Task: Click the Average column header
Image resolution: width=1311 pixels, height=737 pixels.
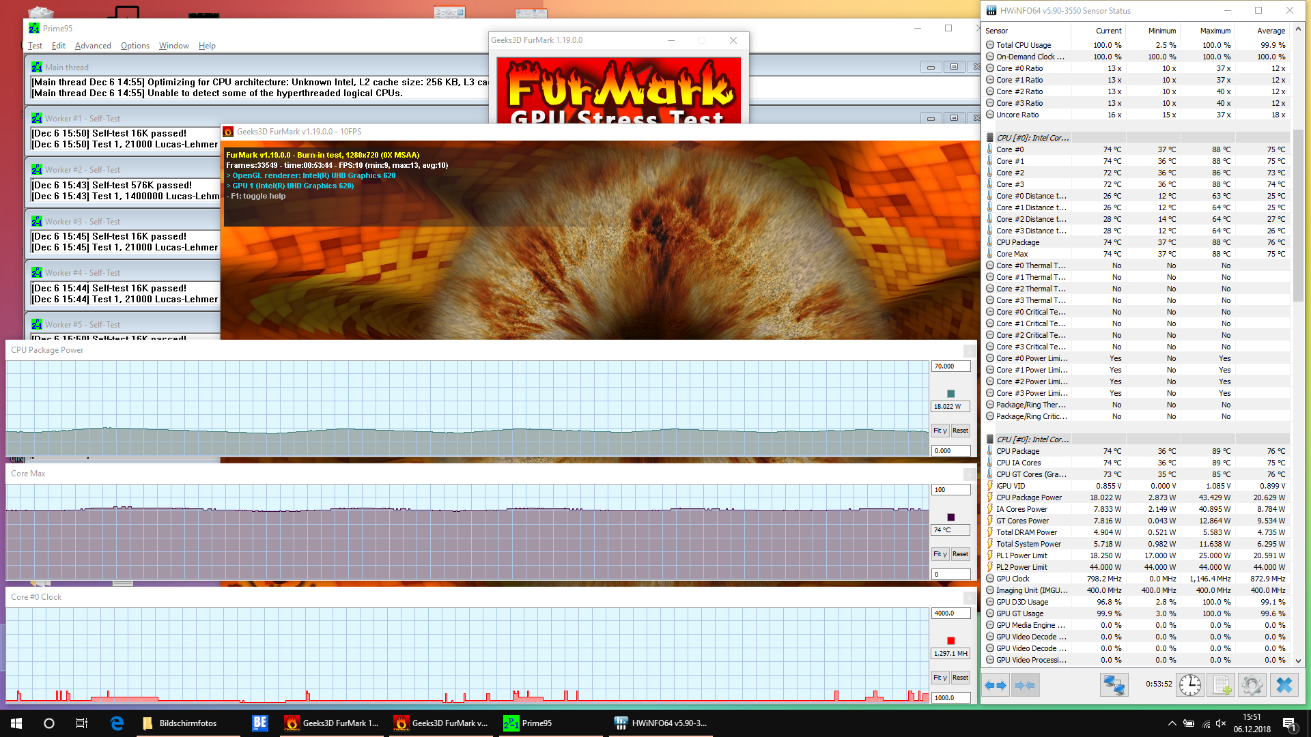Action: (x=1262, y=31)
